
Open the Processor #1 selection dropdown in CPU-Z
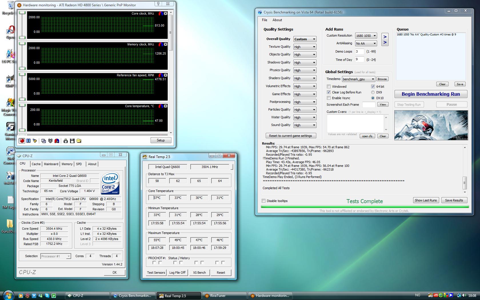(x=56, y=256)
